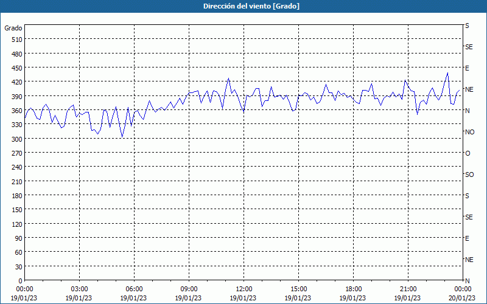This screenshot has width=487, height=304.
Task: Click the "SE" compass label beside the 480 line
Action: point(469,47)
